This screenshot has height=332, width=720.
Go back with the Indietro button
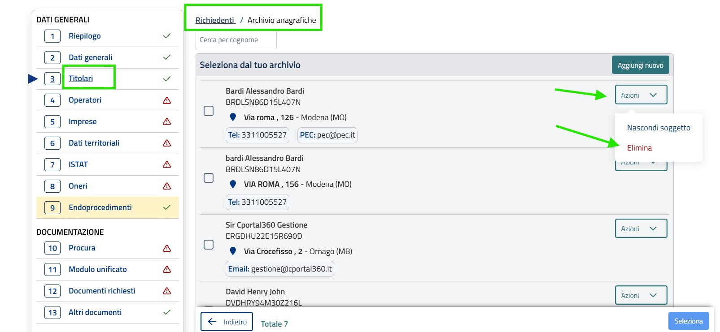pyautogui.click(x=227, y=322)
